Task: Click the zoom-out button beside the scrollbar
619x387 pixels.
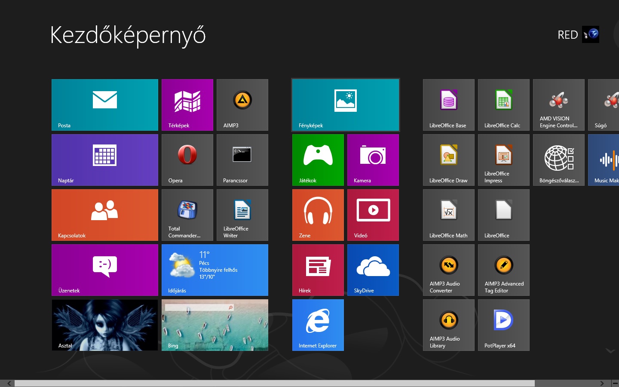Action: point(615,383)
